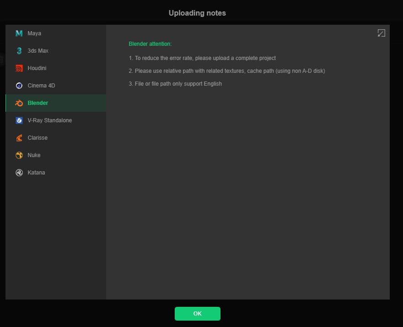Click the Nuke logo icon
Viewport: 403px width, 327px height.
pyautogui.click(x=18, y=155)
